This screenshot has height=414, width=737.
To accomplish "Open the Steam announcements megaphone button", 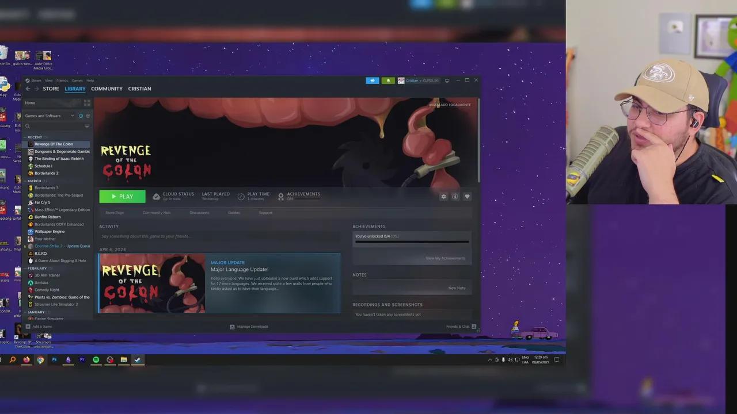I will [x=373, y=80].
